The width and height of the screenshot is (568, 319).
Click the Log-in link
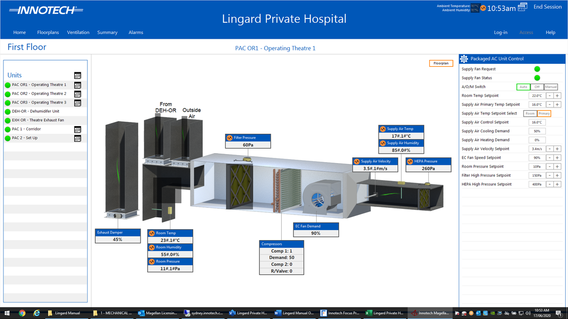[500, 33]
